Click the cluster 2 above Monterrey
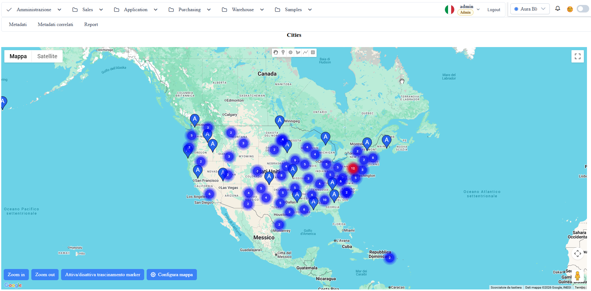 click(279, 225)
